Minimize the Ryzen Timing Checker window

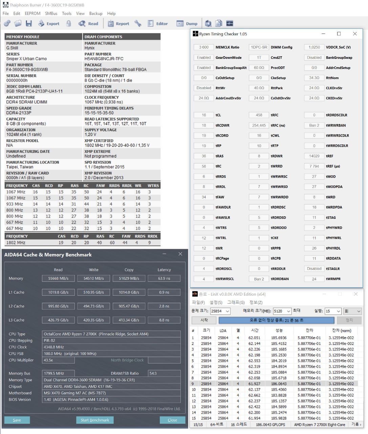pos(323,34)
